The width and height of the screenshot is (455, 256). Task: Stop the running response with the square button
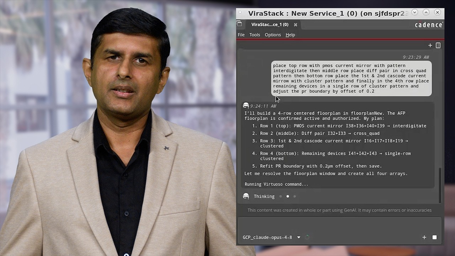[x=434, y=237]
